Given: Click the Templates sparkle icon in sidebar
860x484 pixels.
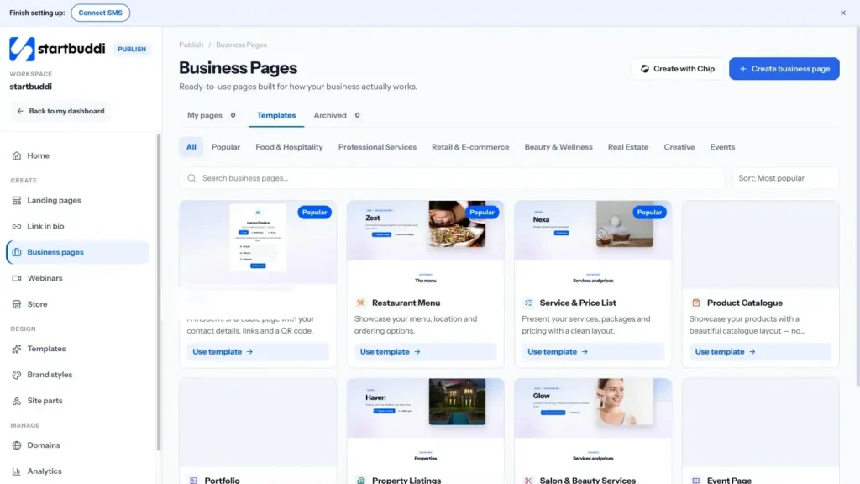Looking at the screenshot, I should pos(17,349).
